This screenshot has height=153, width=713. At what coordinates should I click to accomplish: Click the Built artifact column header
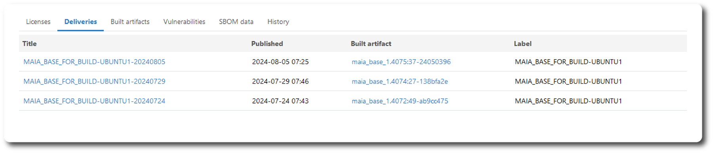(371, 44)
